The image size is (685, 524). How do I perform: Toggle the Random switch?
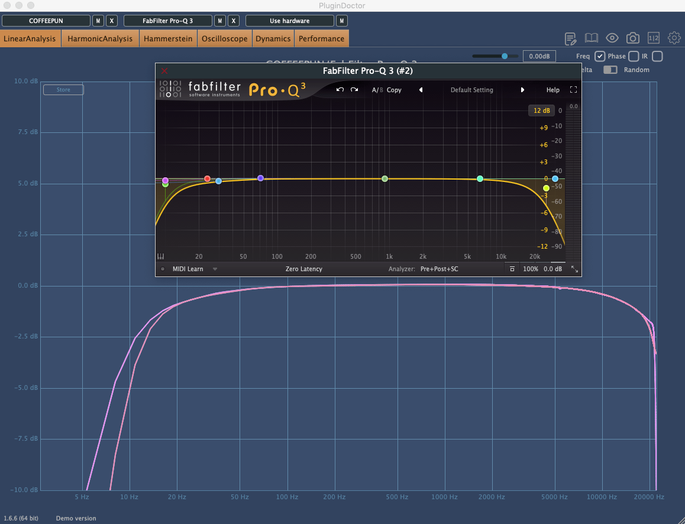(x=610, y=70)
